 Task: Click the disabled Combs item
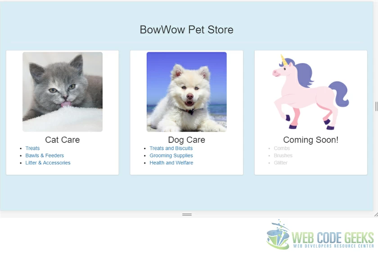[282, 148]
